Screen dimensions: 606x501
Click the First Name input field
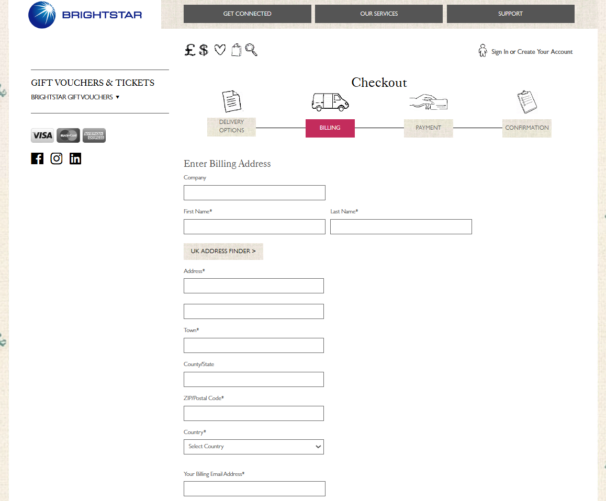(x=254, y=226)
